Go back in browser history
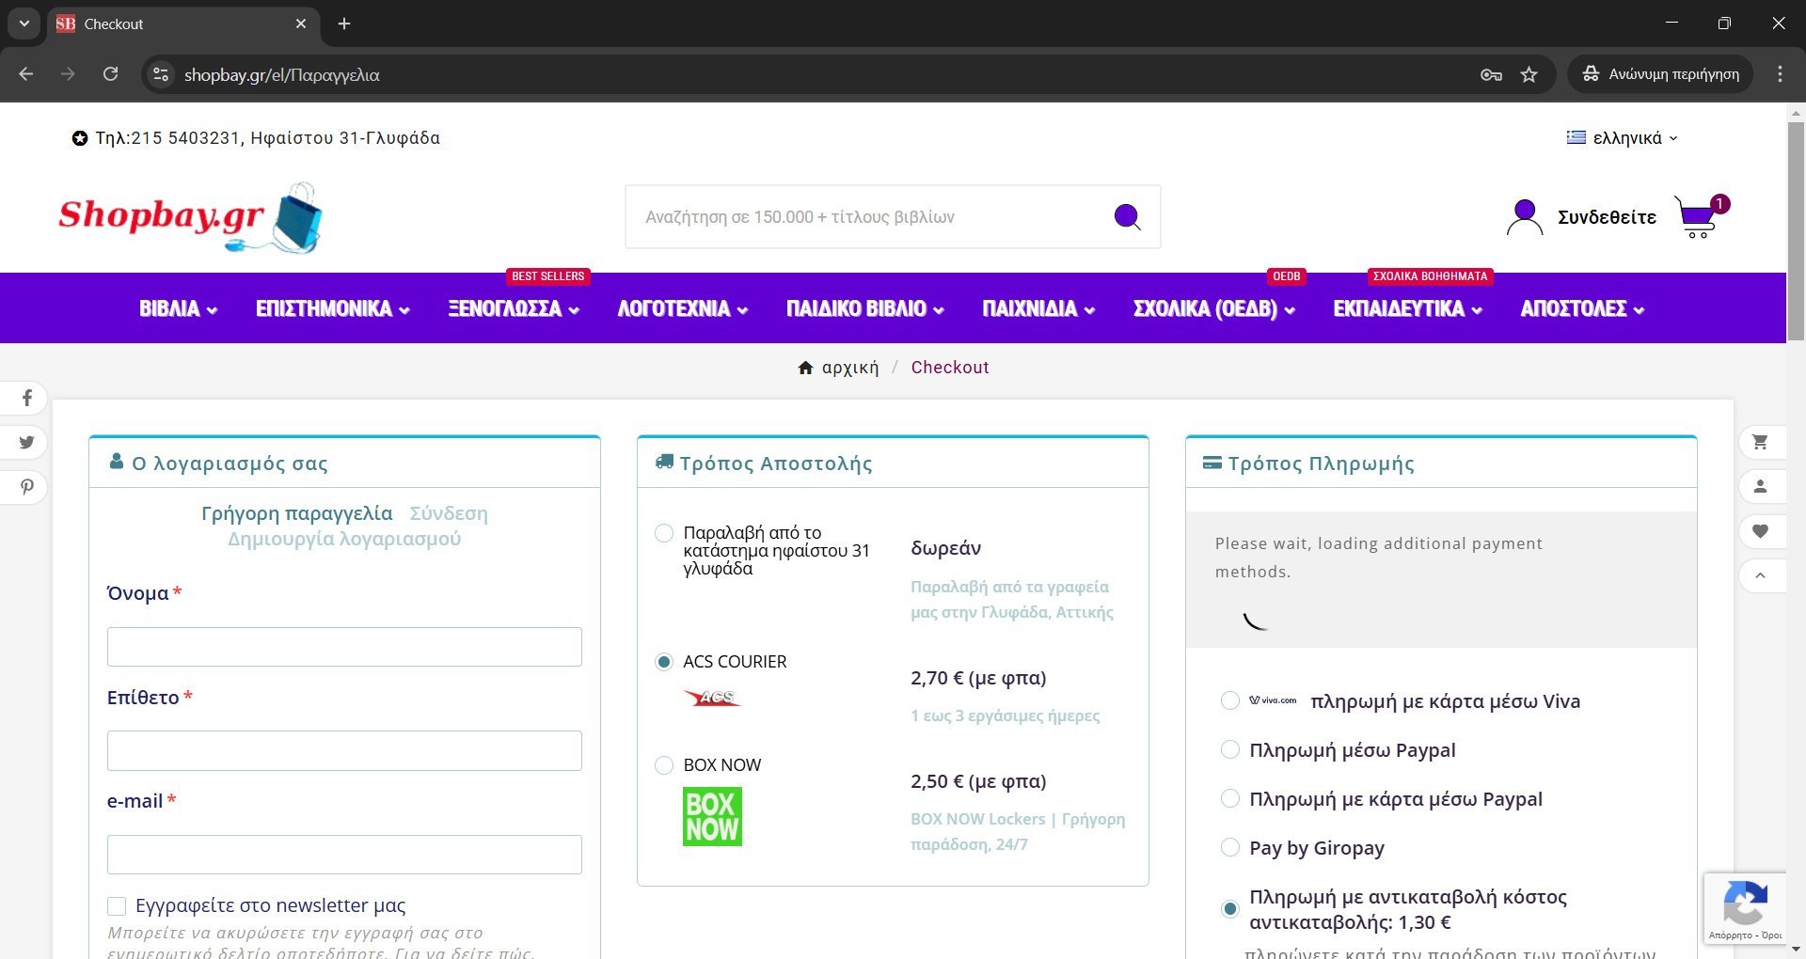1806x959 pixels. 26,74
